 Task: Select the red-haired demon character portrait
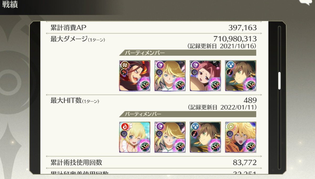coord(135,76)
